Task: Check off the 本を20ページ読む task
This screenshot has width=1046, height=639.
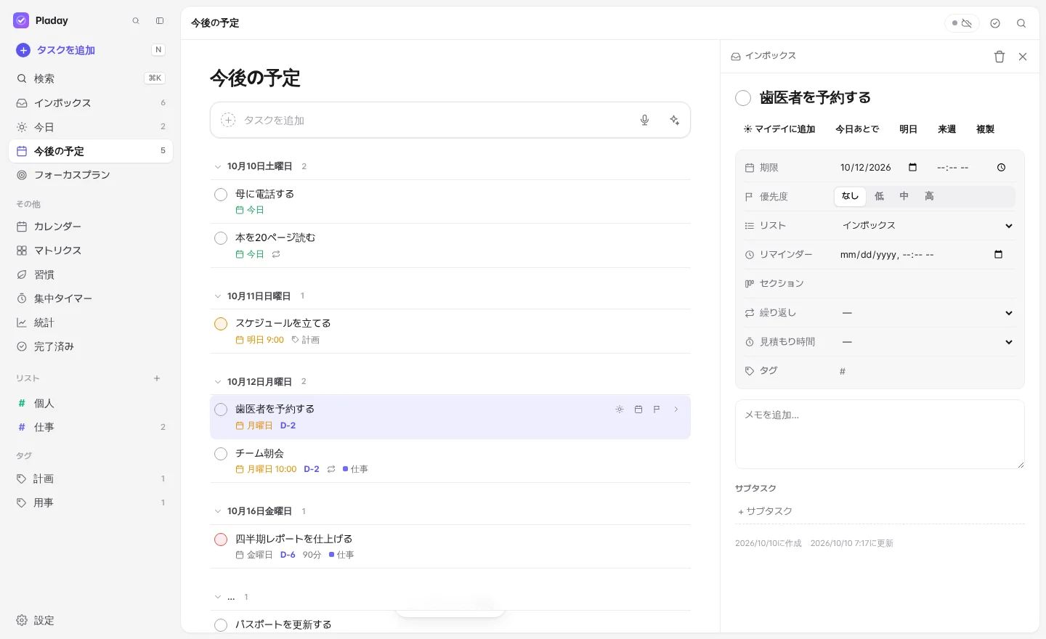Action: coord(221,238)
